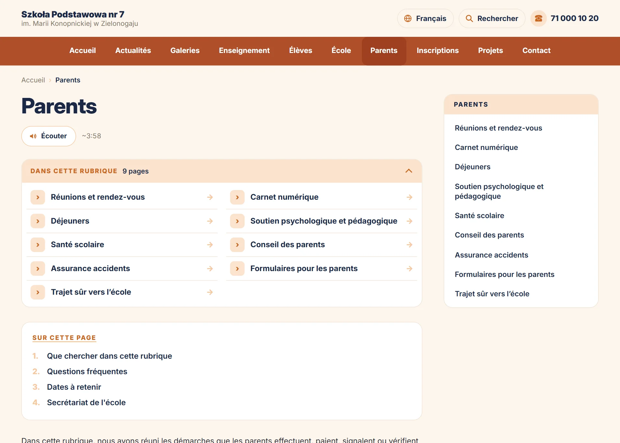Jump to Questions fréquentes section

(87, 372)
